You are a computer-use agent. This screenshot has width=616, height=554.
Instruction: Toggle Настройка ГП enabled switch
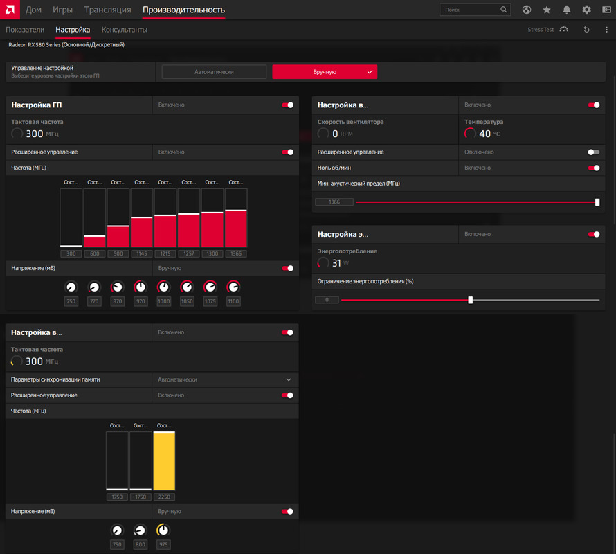(287, 105)
